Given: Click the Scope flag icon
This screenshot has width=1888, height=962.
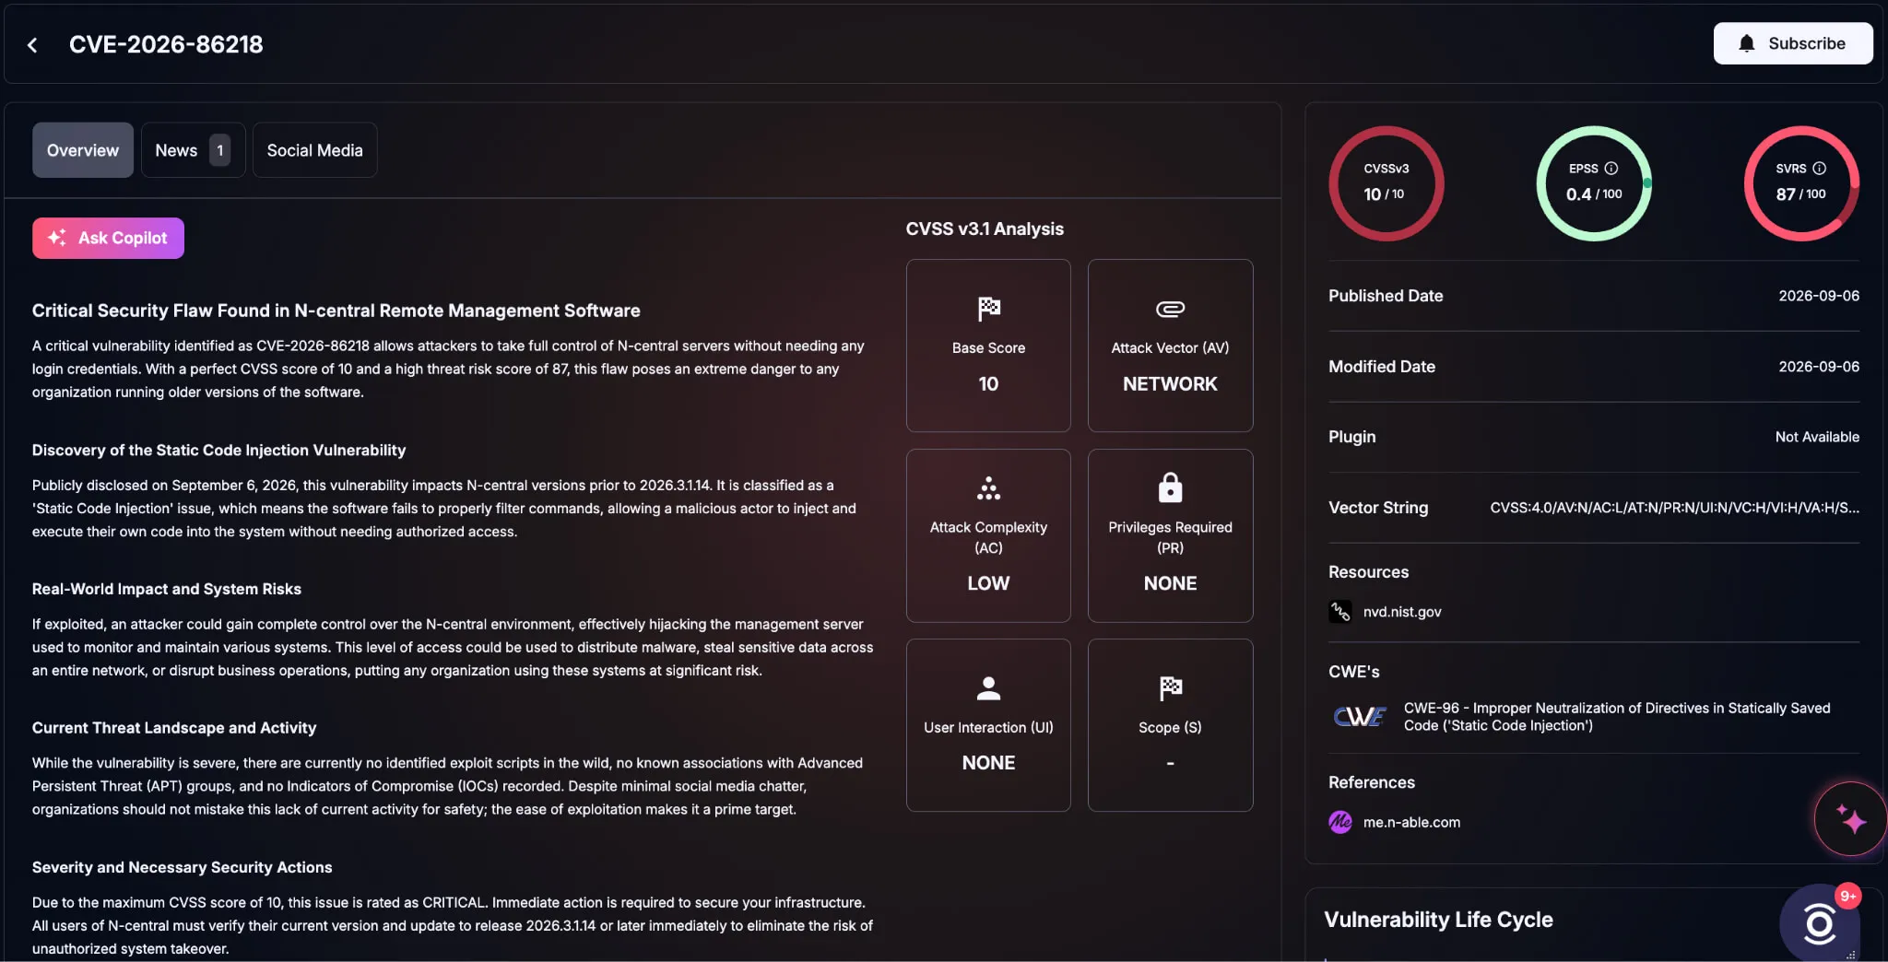Looking at the screenshot, I should pyautogui.click(x=1170, y=687).
